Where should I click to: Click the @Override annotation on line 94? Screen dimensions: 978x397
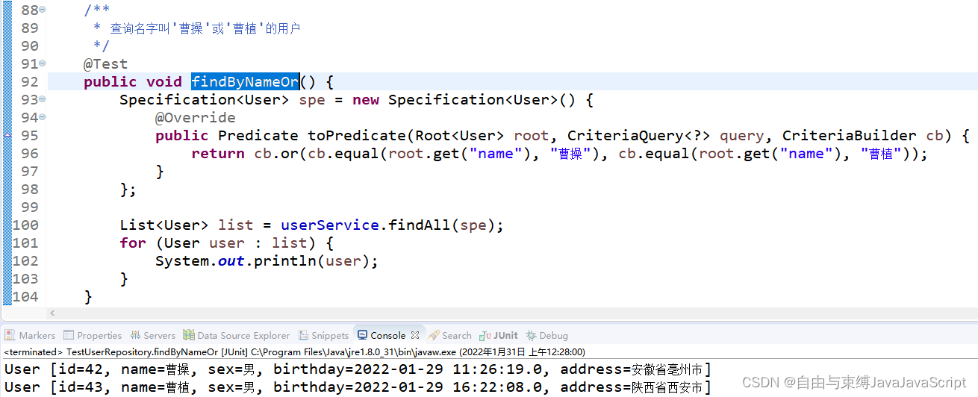(x=196, y=118)
